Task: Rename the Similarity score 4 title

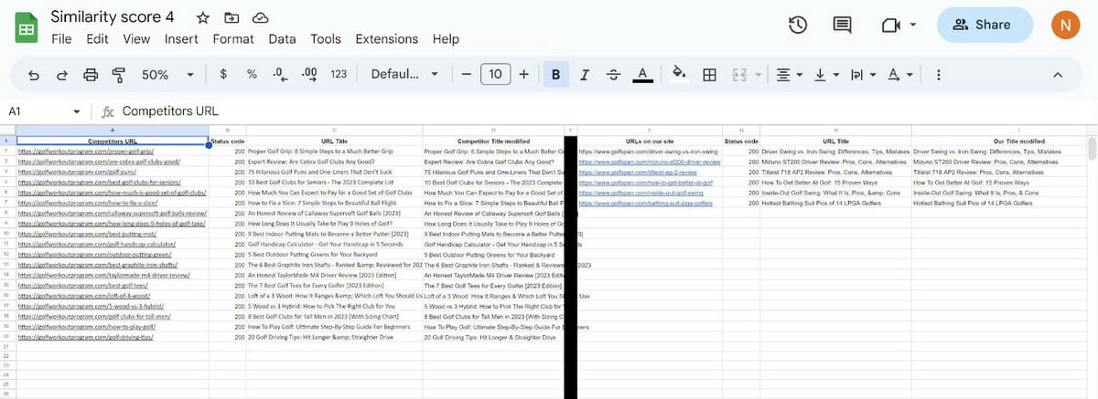Action: click(113, 17)
